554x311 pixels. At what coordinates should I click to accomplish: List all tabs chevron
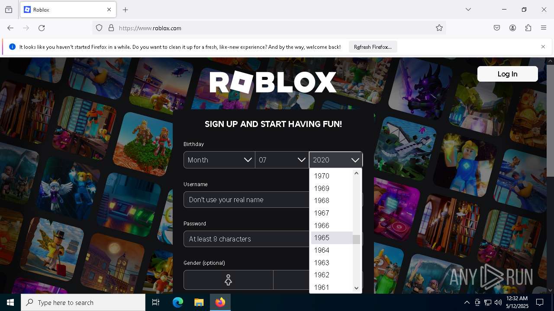[x=468, y=10]
